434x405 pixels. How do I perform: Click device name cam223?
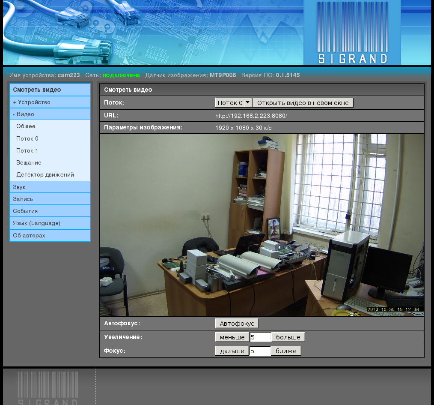pos(68,75)
